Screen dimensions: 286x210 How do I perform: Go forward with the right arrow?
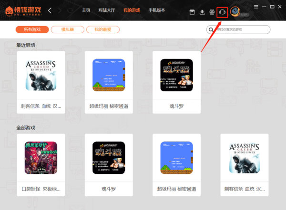[60, 10]
